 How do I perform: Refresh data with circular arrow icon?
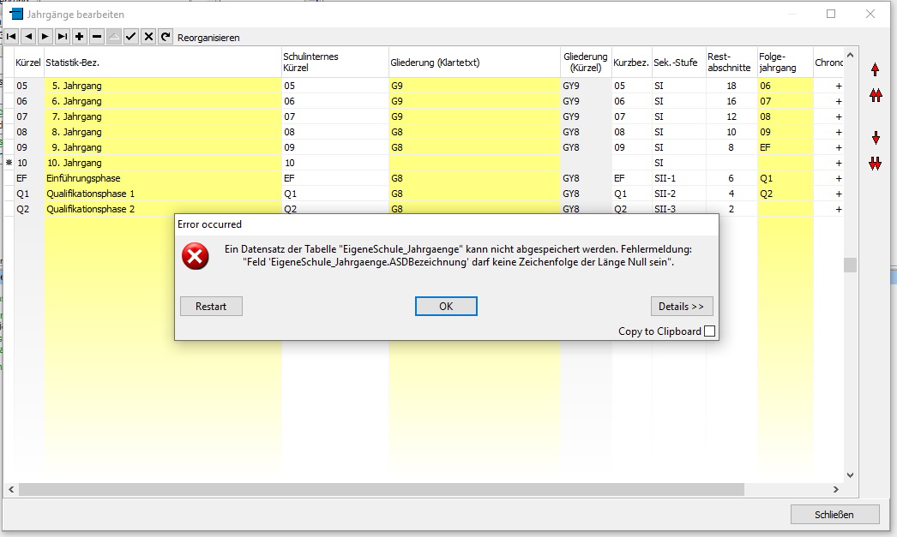click(166, 37)
